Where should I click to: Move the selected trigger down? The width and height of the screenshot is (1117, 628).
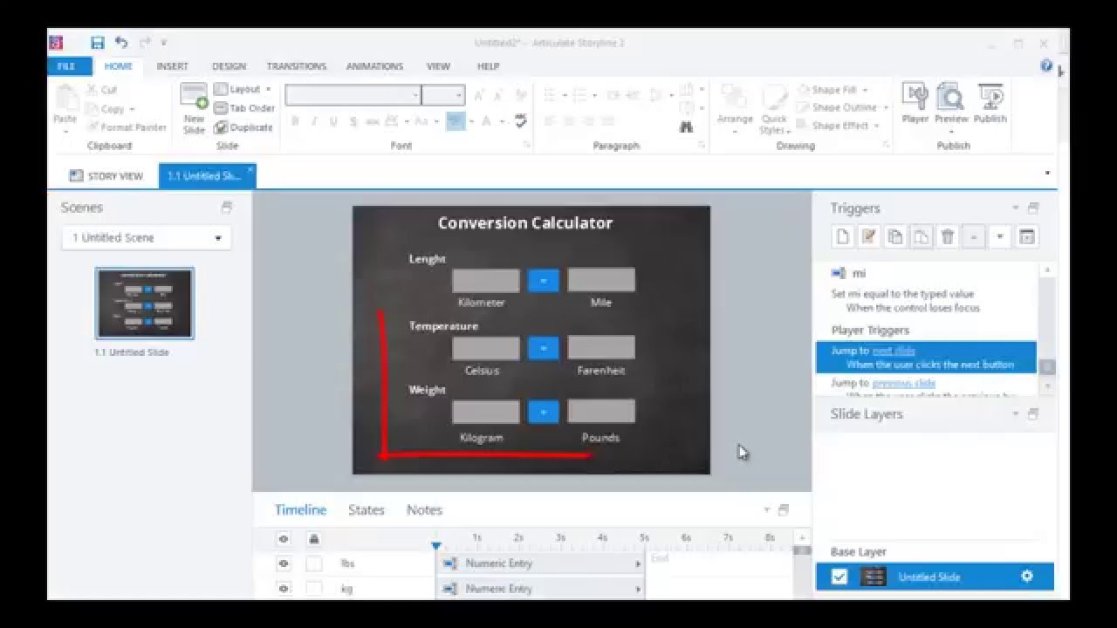1000,236
